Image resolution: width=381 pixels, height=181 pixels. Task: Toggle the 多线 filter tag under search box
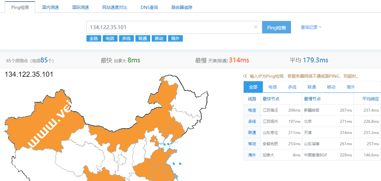coord(126,38)
